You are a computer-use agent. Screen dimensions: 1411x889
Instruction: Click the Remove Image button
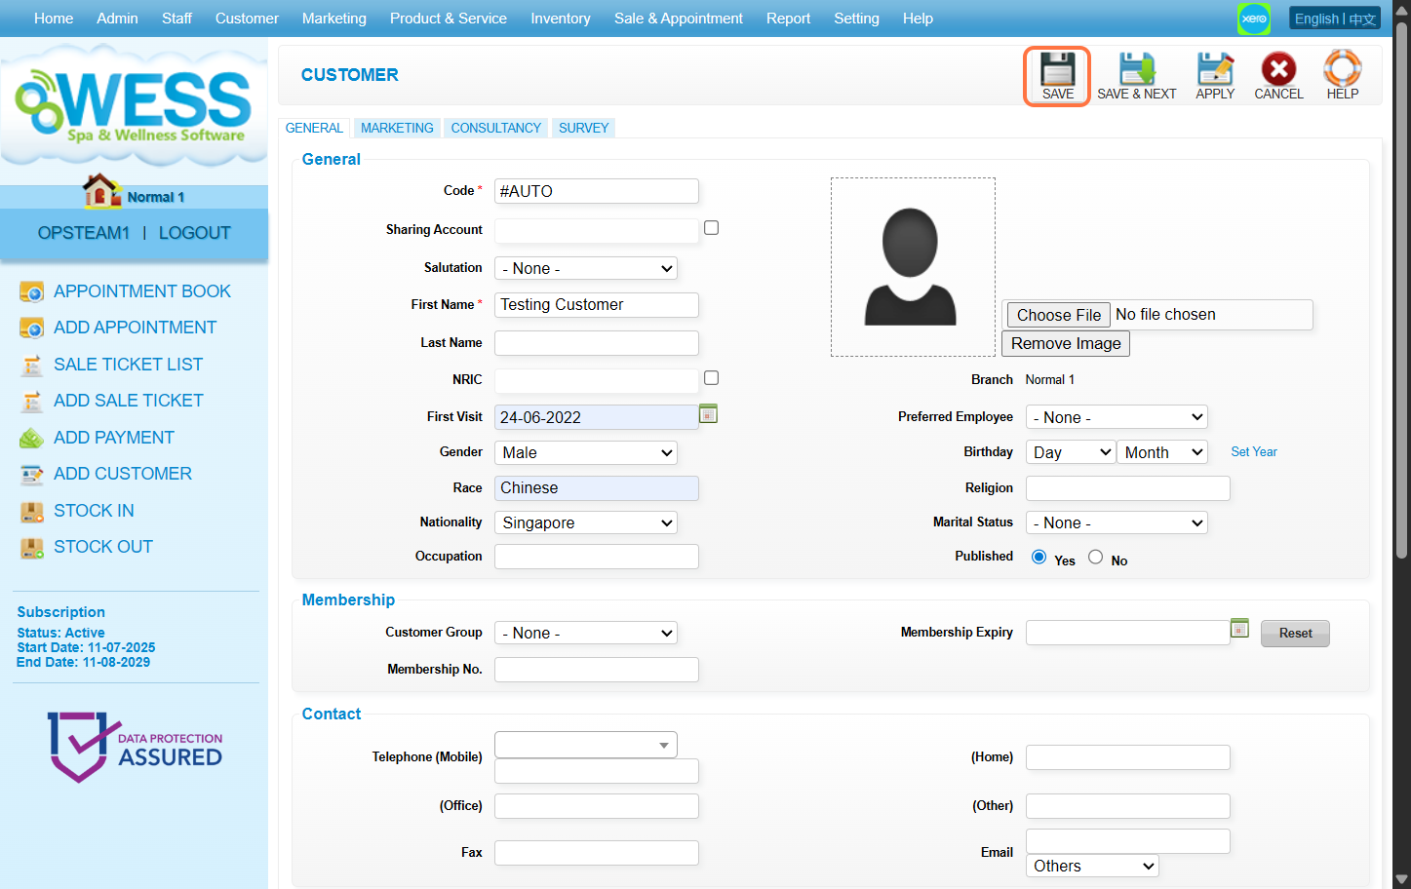(1065, 343)
